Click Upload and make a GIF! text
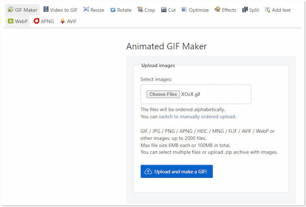This screenshot has height=207, width=306. [x=181, y=172]
